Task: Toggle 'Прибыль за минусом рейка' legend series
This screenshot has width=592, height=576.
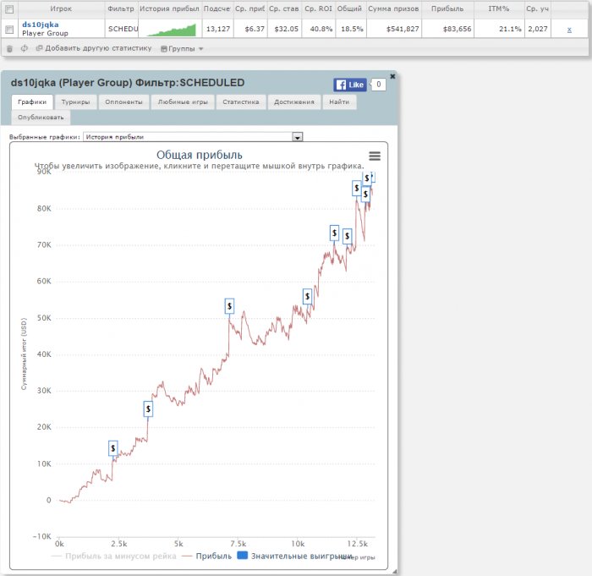Action: (x=113, y=556)
